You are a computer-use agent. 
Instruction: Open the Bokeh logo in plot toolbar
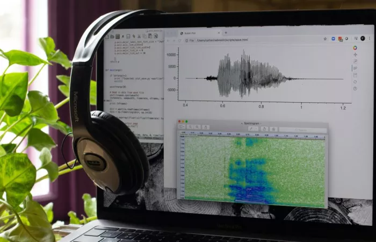pyautogui.click(x=355, y=48)
